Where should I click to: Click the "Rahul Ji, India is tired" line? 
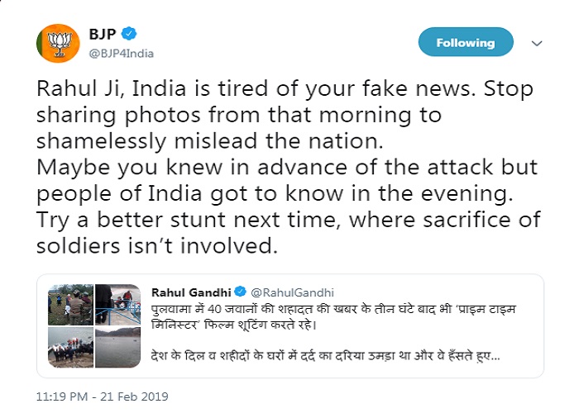click(283, 89)
